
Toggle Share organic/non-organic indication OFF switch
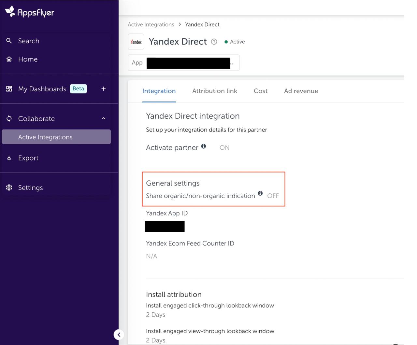(x=273, y=196)
